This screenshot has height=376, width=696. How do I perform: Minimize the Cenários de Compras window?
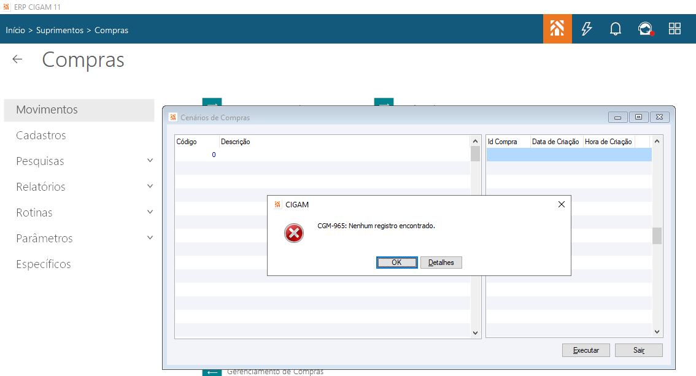(x=617, y=117)
